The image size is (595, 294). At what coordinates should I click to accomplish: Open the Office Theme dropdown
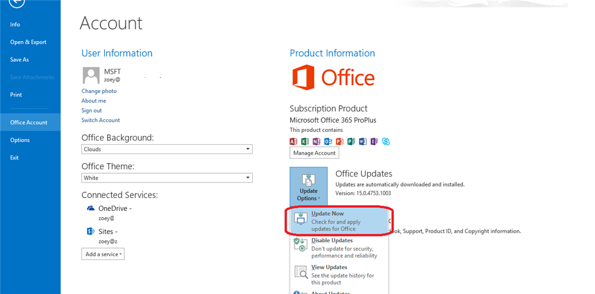pos(167,178)
